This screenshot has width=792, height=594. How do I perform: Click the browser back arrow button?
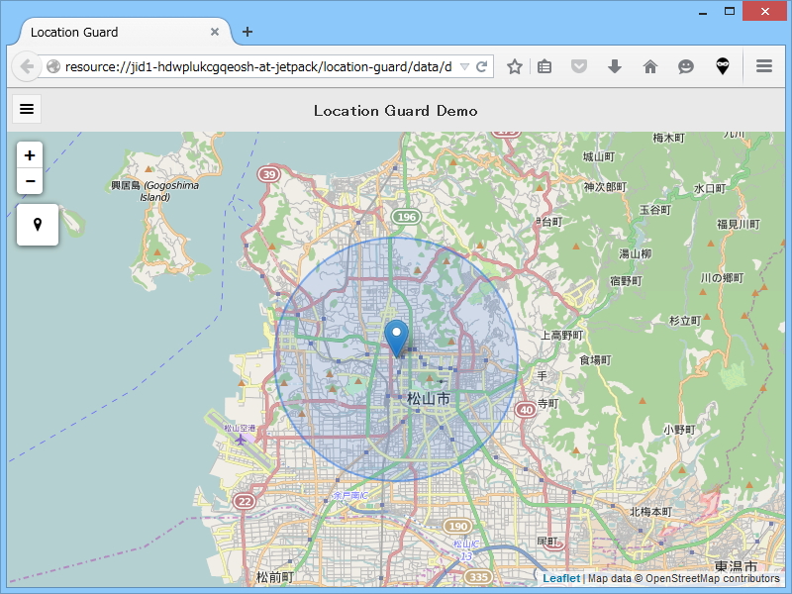(x=27, y=66)
